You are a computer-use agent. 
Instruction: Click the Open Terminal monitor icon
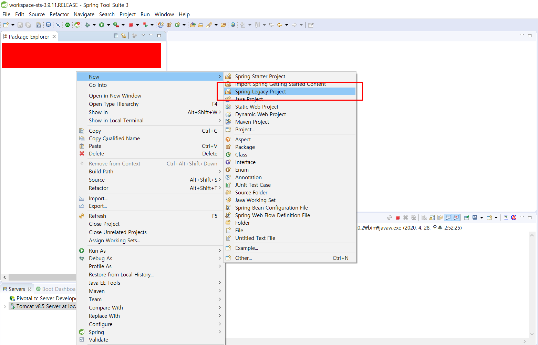click(48, 25)
